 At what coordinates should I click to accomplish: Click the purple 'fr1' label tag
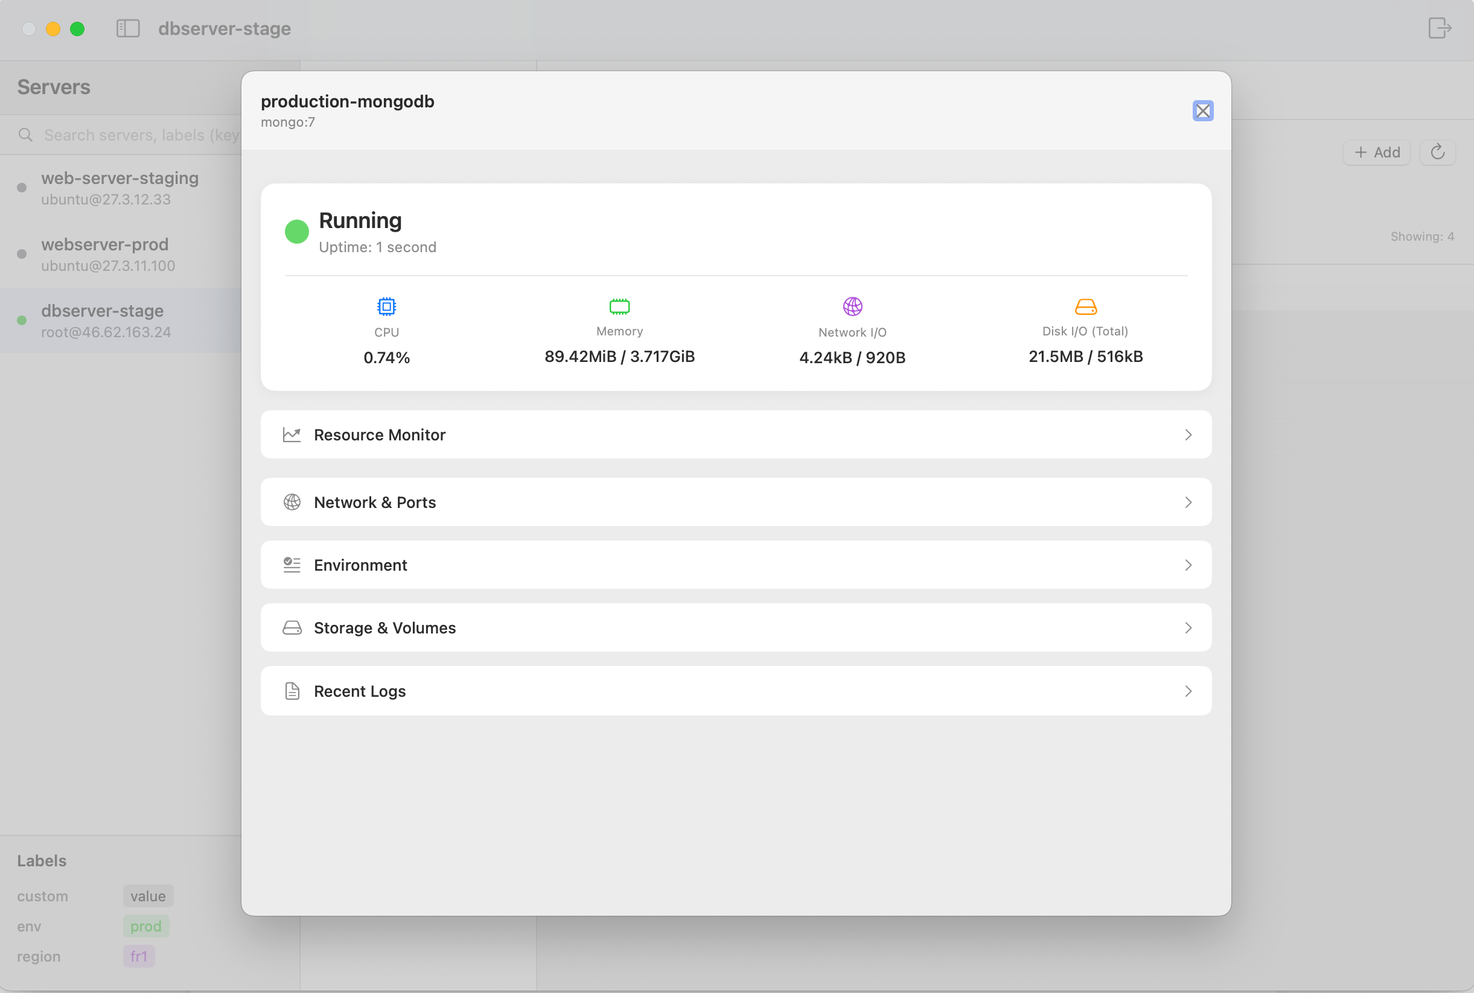pyautogui.click(x=139, y=956)
